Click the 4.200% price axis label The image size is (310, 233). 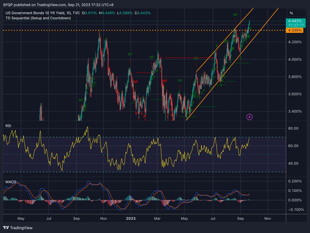coord(295,42)
